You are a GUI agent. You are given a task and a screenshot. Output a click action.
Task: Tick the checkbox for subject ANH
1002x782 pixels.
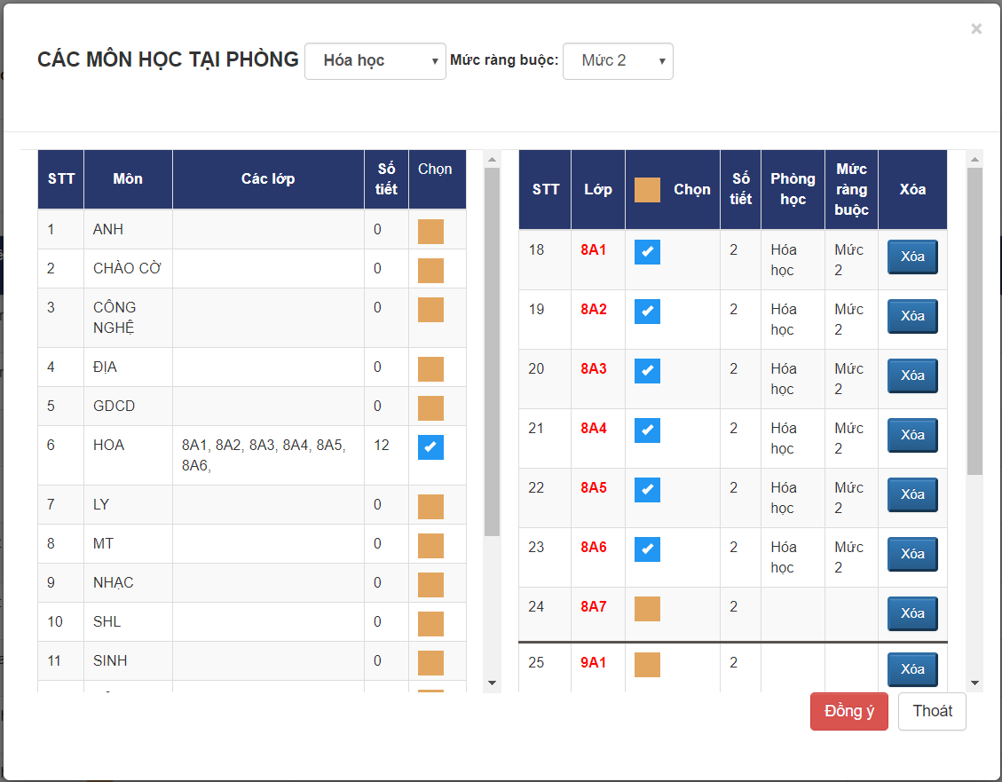(430, 232)
